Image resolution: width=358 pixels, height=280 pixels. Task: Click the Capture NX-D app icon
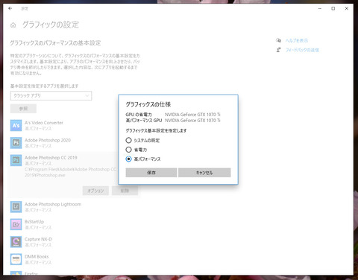tap(16, 242)
